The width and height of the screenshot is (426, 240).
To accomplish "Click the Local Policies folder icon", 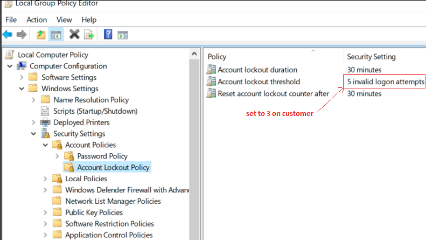I will (57, 179).
